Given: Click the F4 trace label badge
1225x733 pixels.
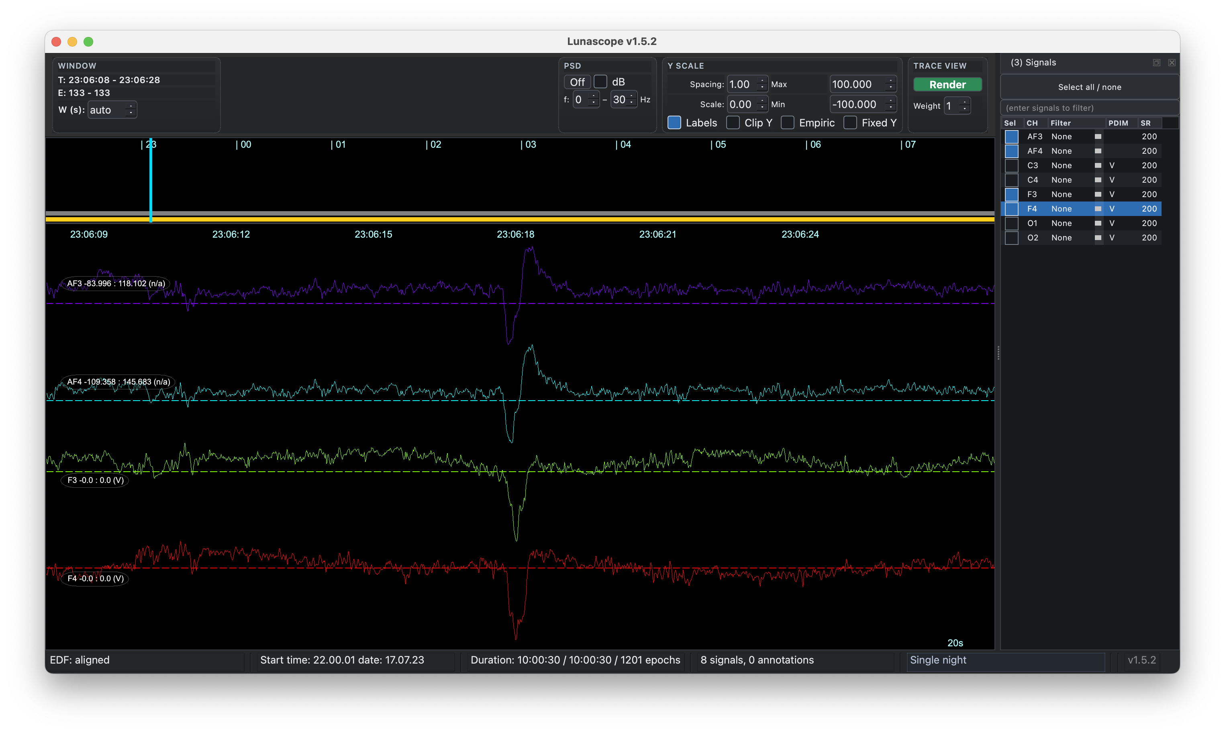Looking at the screenshot, I should [95, 578].
